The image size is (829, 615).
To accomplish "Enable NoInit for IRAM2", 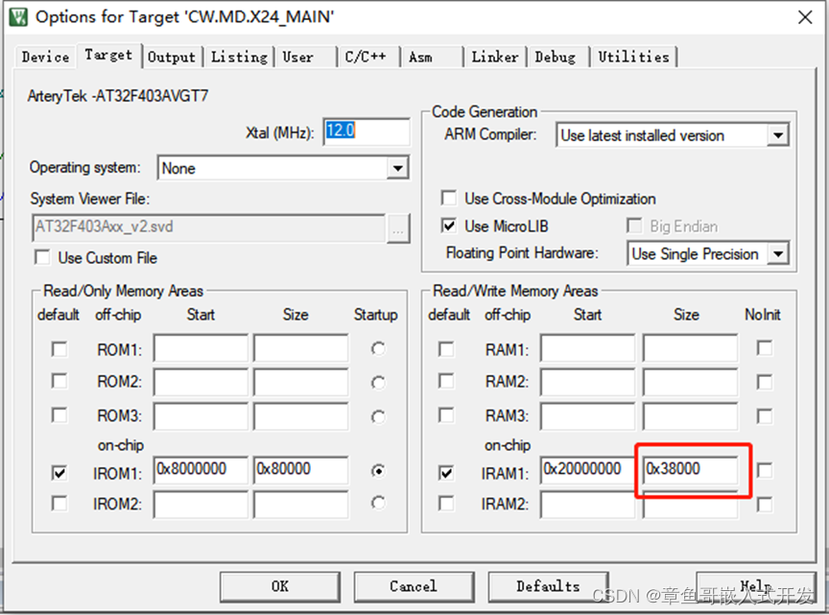I will (x=765, y=504).
